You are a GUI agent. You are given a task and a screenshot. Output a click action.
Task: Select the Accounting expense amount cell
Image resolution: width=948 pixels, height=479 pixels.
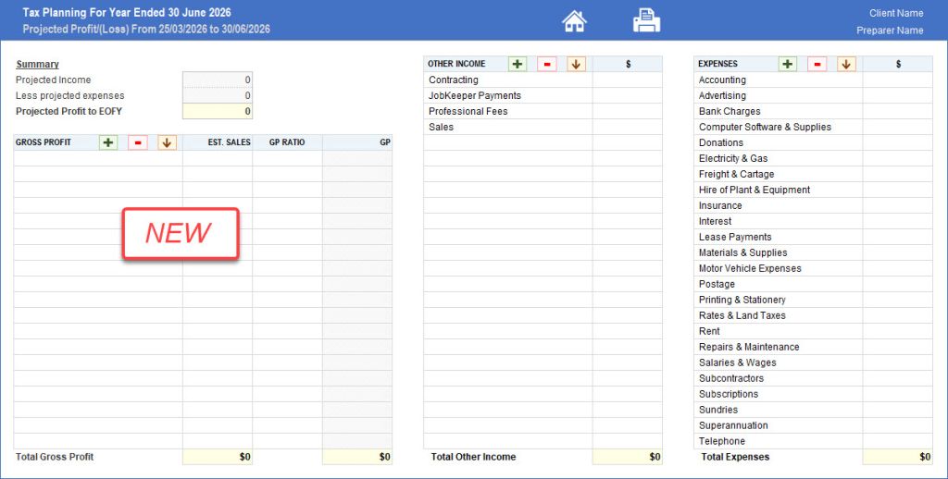[x=897, y=80]
